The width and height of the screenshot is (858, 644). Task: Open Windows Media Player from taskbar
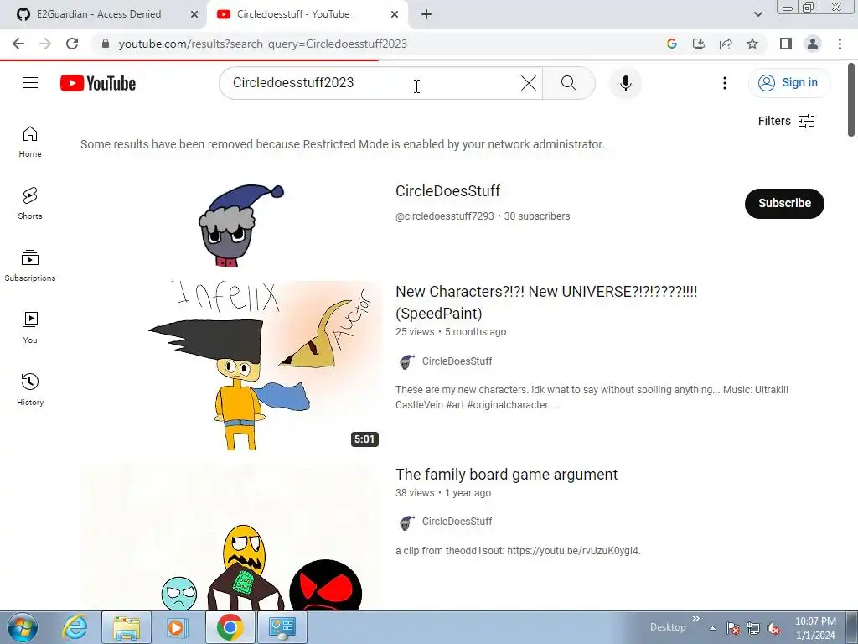pyautogui.click(x=178, y=627)
